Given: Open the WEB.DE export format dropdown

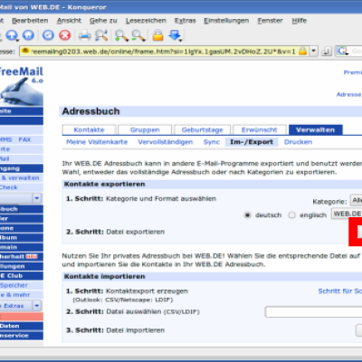Looking at the screenshot, I should coord(347,214).
